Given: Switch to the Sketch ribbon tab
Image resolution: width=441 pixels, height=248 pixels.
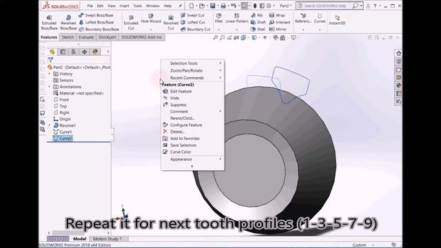Looking at the screenshot, I should click(68, 37).
